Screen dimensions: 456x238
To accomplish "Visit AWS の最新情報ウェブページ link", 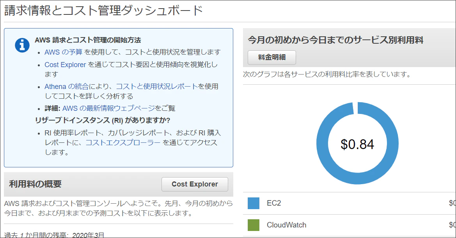I will (108, 108).
